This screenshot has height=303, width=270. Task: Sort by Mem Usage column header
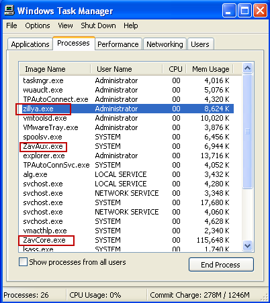coord(210,69)
